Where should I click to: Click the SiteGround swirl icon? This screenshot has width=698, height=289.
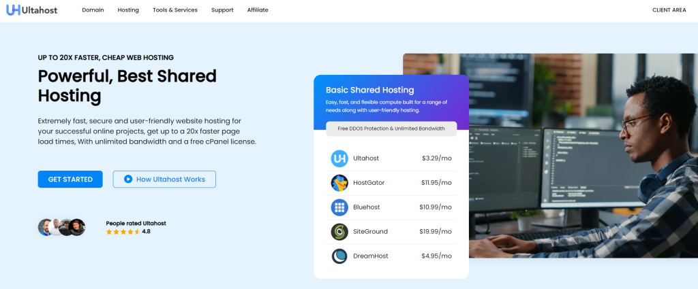click(x=339, y=232)
